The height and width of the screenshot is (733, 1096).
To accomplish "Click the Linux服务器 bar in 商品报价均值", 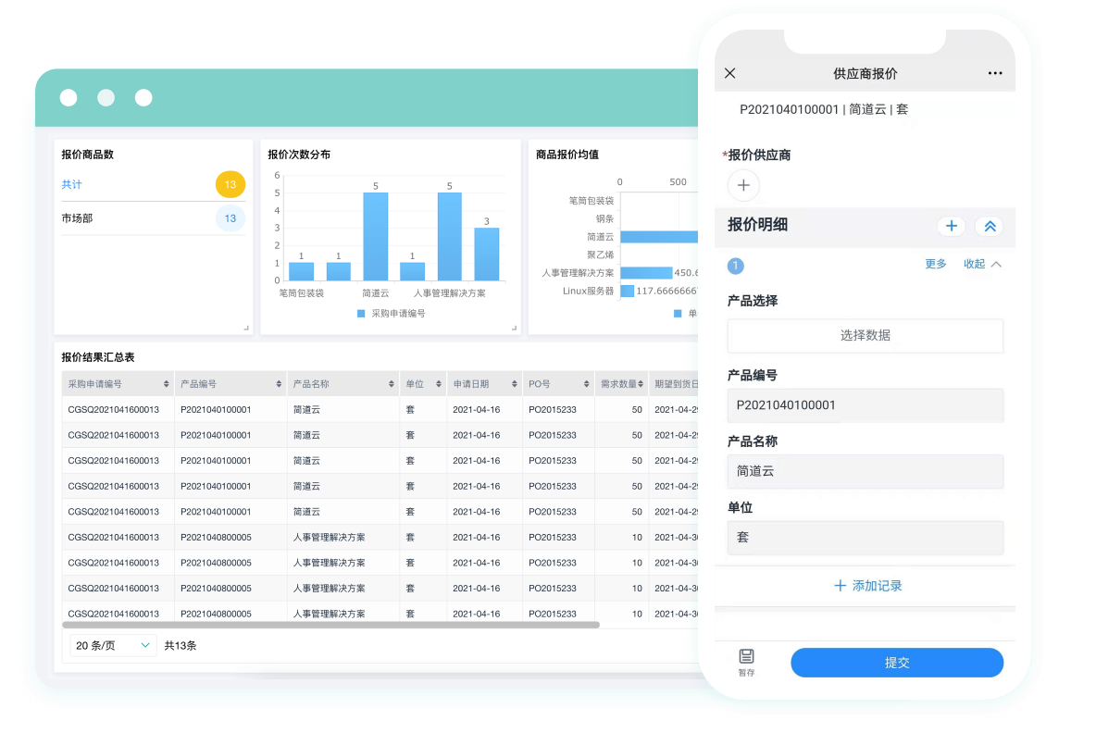I will point(627,291).
